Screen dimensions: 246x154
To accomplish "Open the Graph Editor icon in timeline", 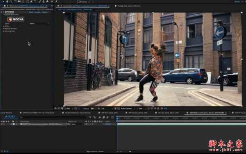I will coord(112,117).
